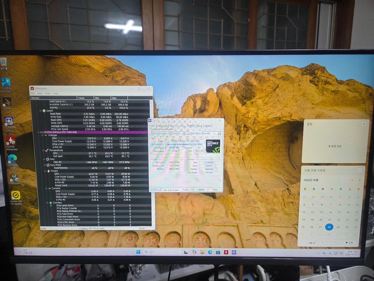This screenshot has height=281, width=374.
Task: Open the View menu in HWMonitor
Action: click(40, 93)
